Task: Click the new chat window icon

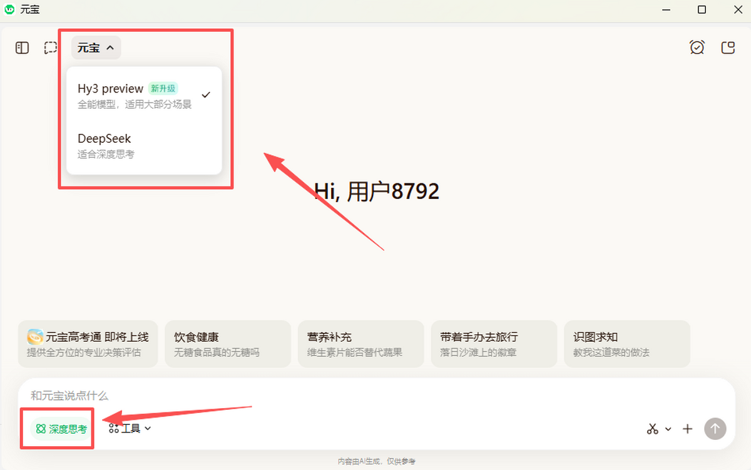Action: pos(728,48)
